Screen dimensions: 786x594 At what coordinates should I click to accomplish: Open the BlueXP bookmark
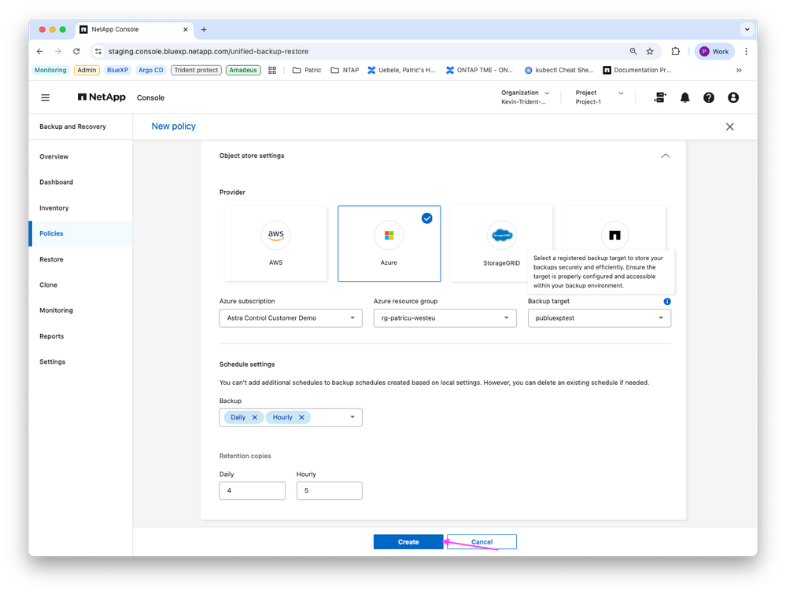[117, 70]
